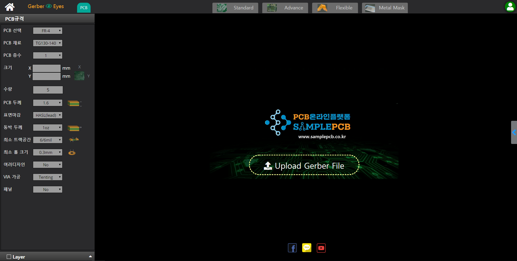Click the copper thickness illustration icon
Image resolution: width=517 pixels, height=261 pixels.
point(74,128)
